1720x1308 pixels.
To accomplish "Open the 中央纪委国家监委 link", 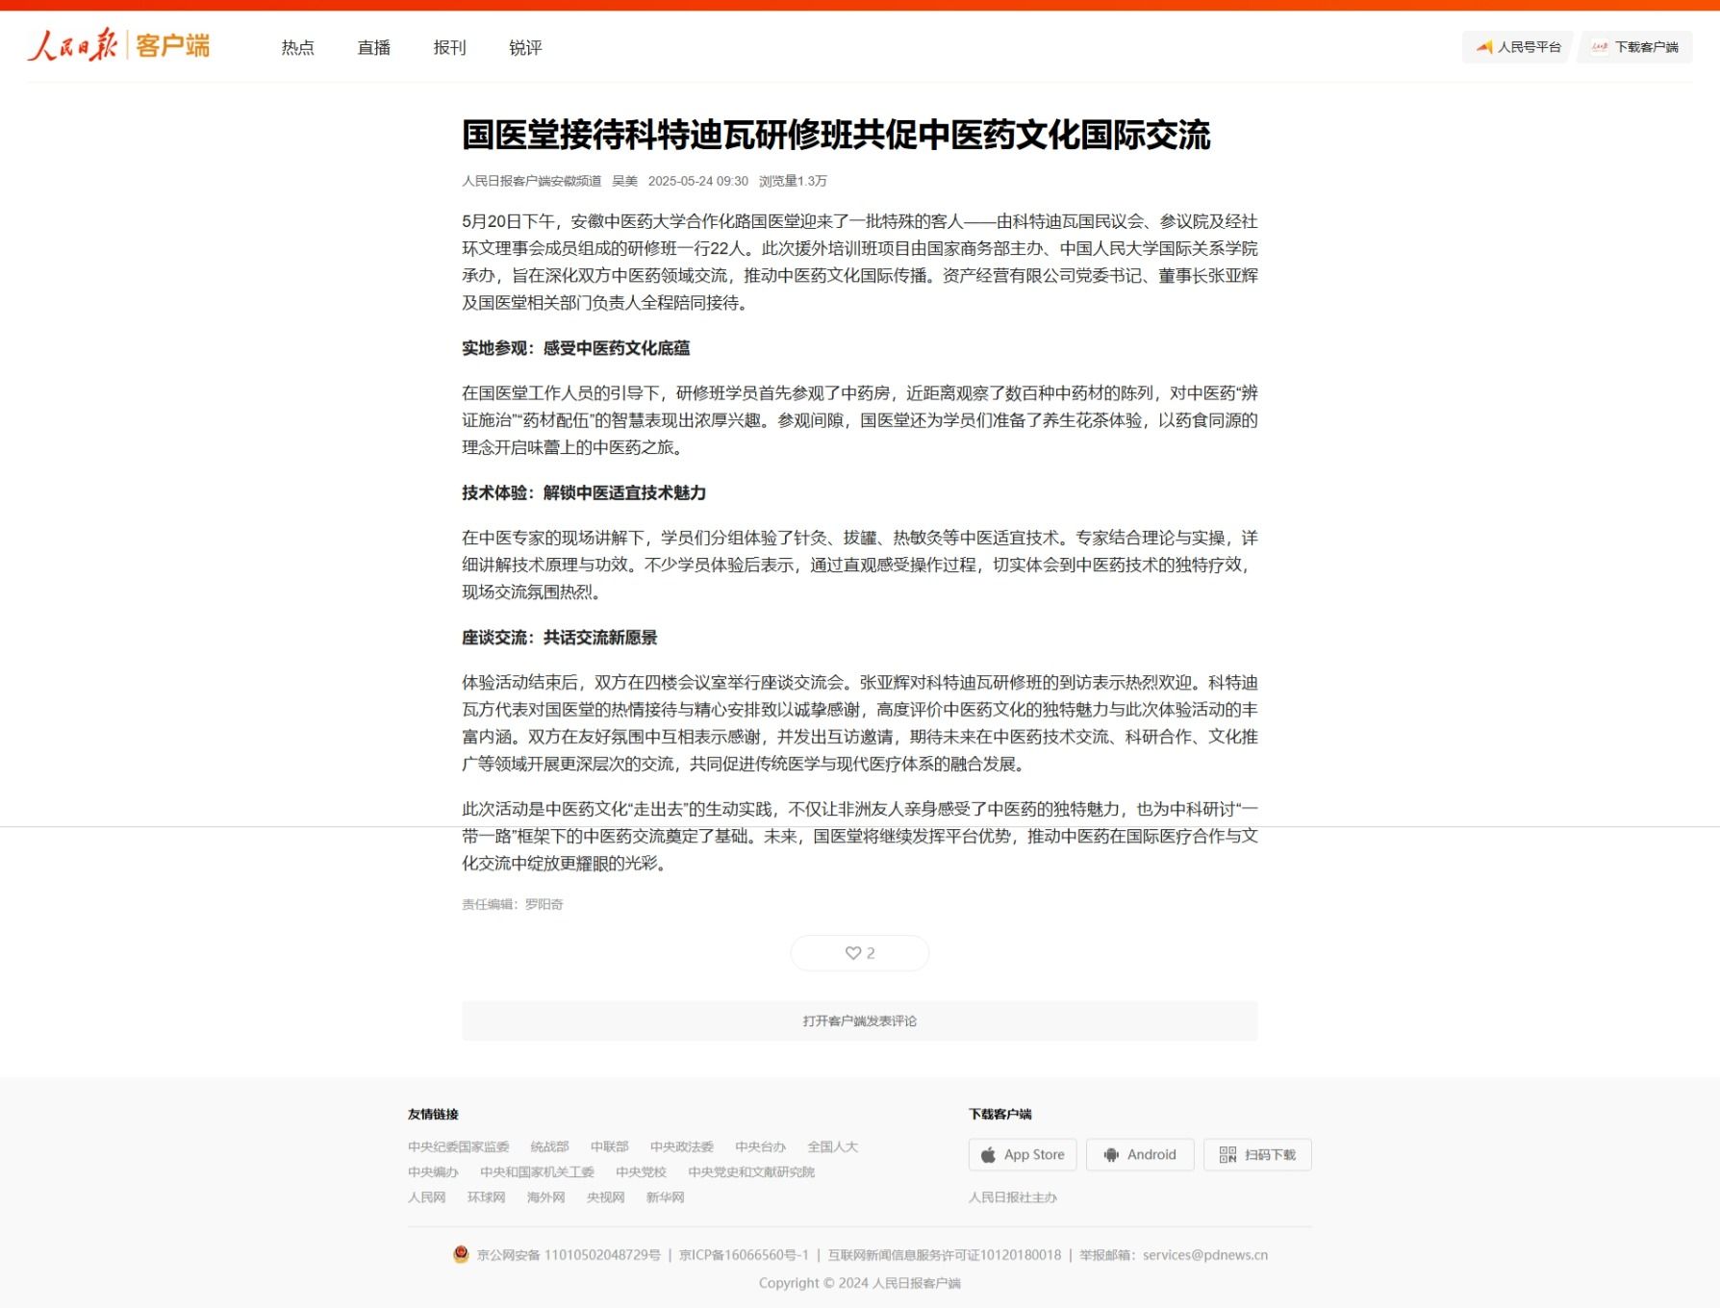I will (x=458, y=1146).
